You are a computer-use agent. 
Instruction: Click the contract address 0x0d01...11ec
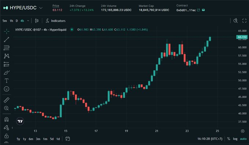(x=186, y=10)
